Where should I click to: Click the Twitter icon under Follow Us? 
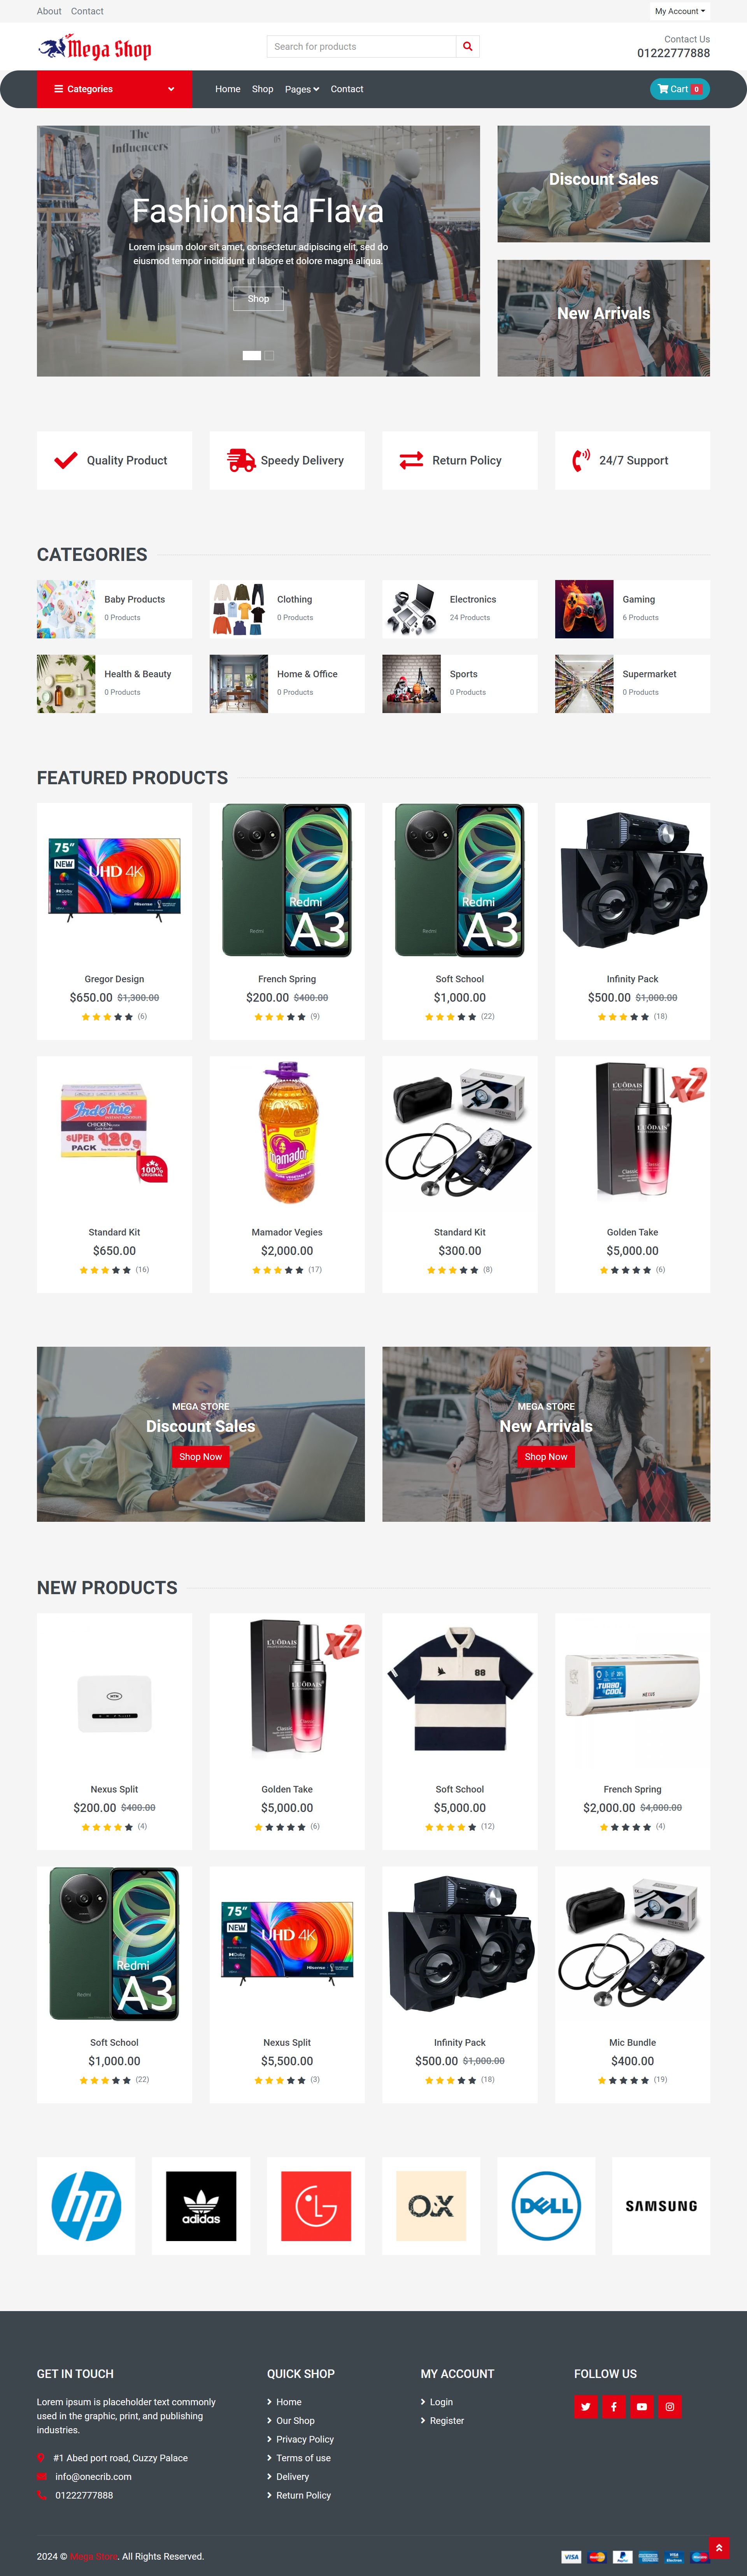[x=586, y=2407]
